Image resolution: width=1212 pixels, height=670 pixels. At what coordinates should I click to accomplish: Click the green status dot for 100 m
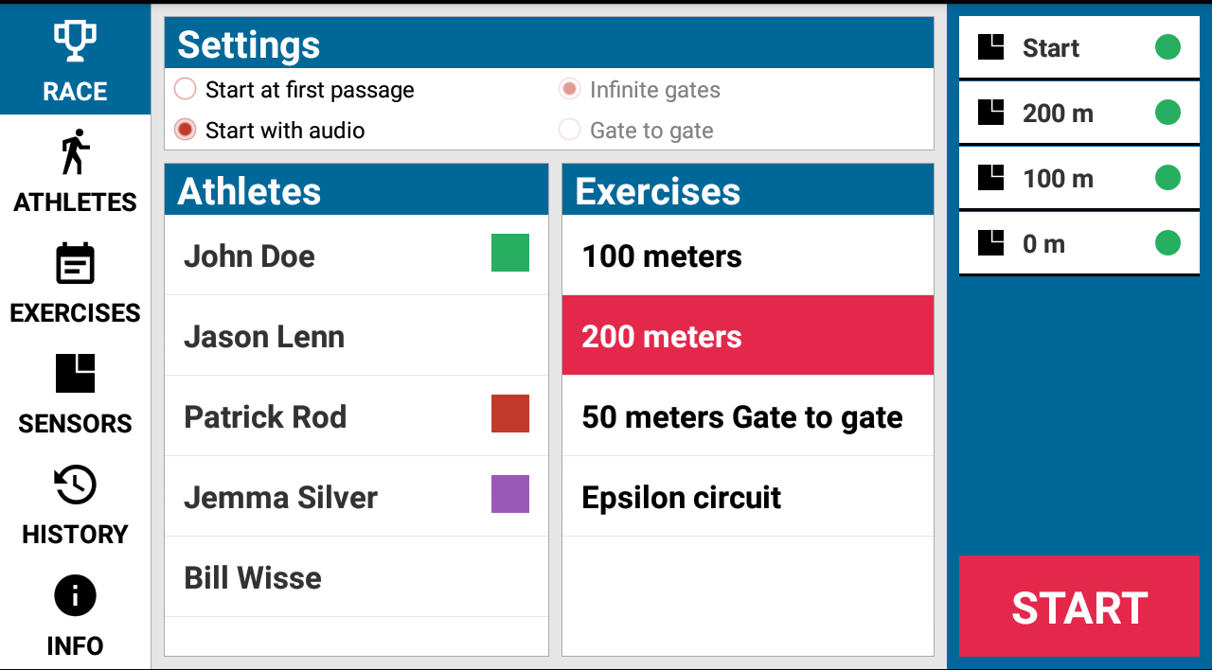pyautogui.click(x=1167, y=178)
